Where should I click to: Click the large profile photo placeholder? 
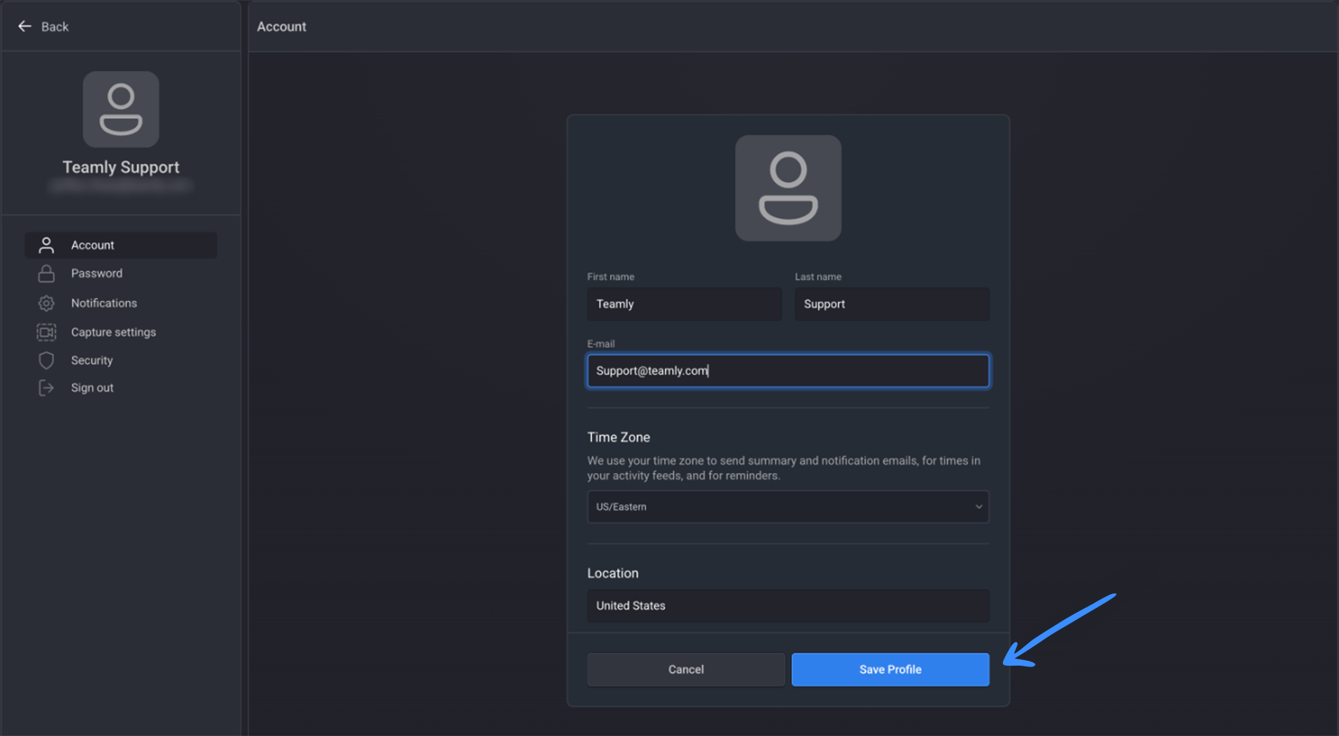coord(788,188)
